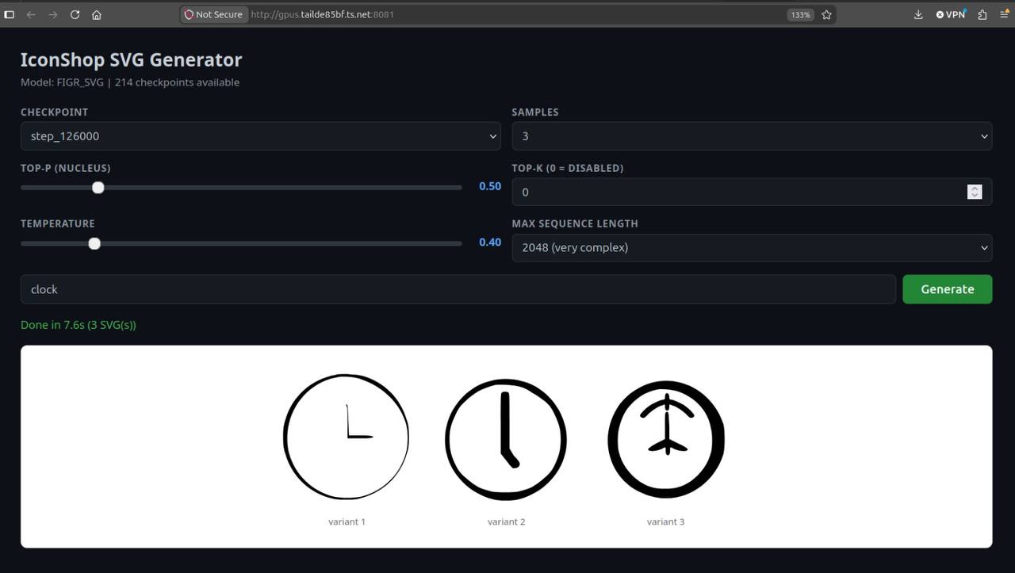This screenshot has height=573, width=1015.
Task: Open the downloads icon
Action: pyautogui.click(x=918, y=14)
